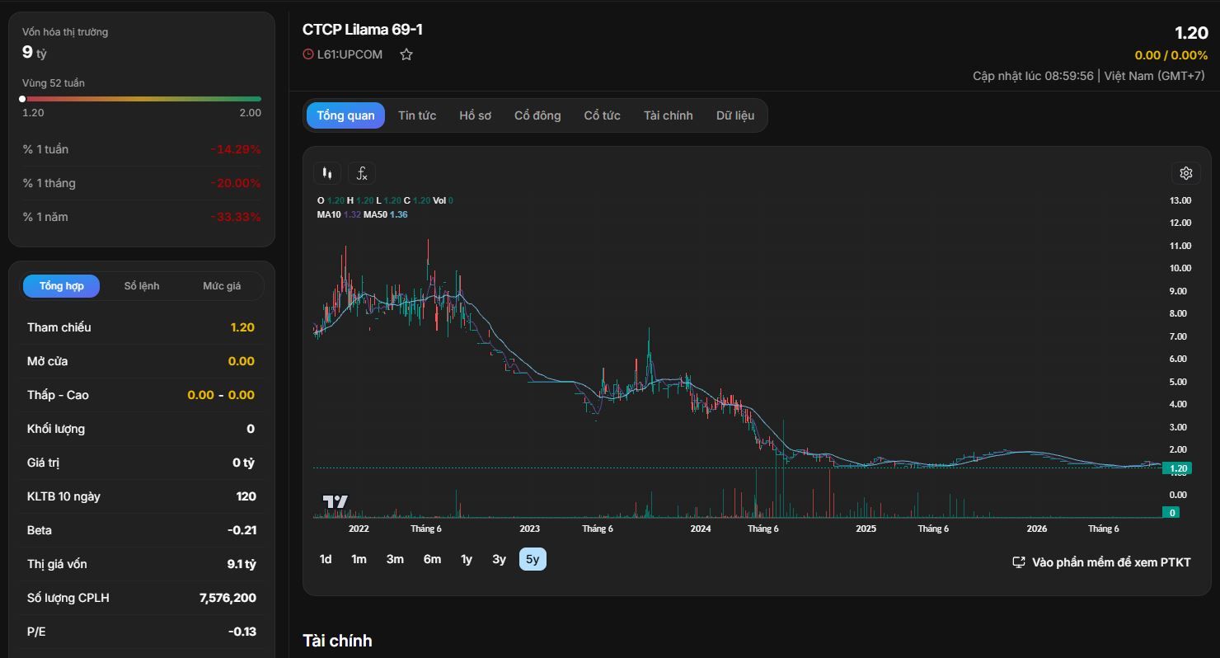Set chart range to 1y
The height and width of the screenshot is (658, 1220).
(x=467, y=559)
